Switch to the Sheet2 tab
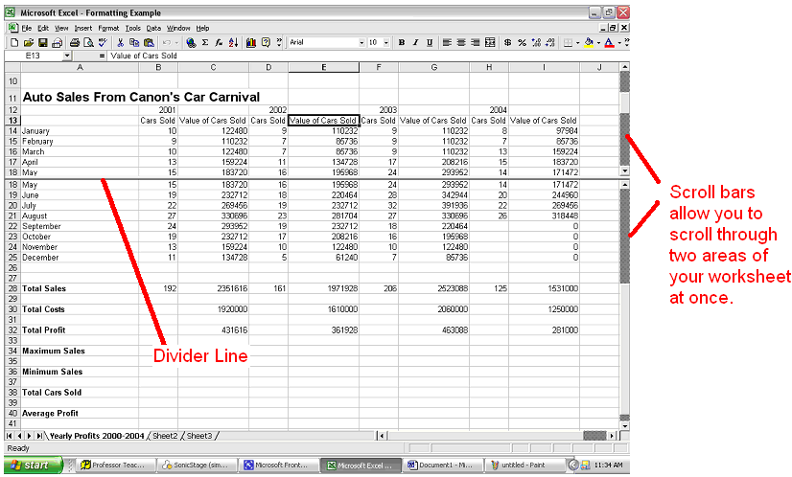Viewport: 792px width, 477px height. [x=165, y=436]
